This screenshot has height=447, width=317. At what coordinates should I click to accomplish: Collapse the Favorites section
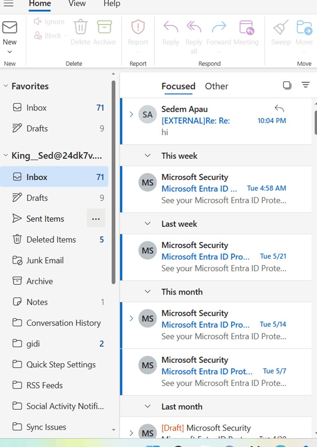point(5,85)
